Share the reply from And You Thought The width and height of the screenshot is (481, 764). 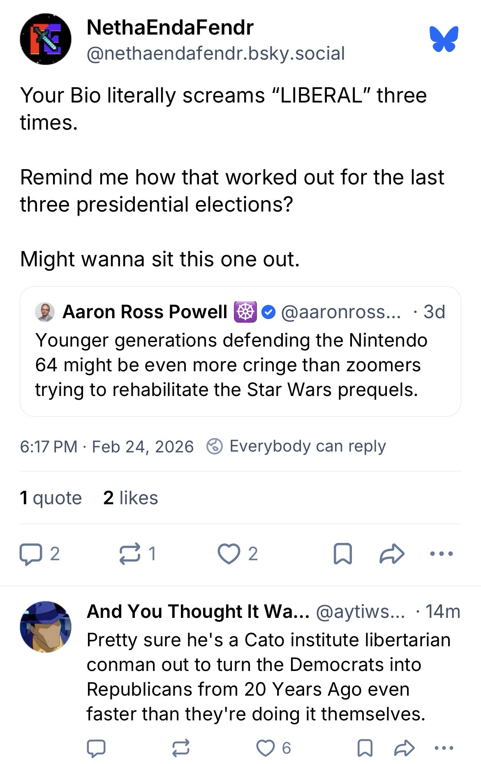click(404, 748)
